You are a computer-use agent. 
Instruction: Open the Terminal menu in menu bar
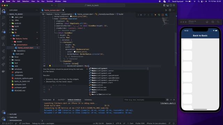[x=49, y=1]
